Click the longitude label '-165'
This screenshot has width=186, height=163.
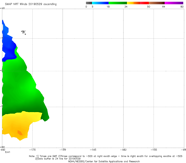click(93, 150)
